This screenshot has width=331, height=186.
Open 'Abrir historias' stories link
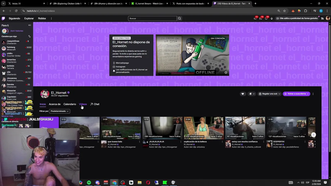17,31
